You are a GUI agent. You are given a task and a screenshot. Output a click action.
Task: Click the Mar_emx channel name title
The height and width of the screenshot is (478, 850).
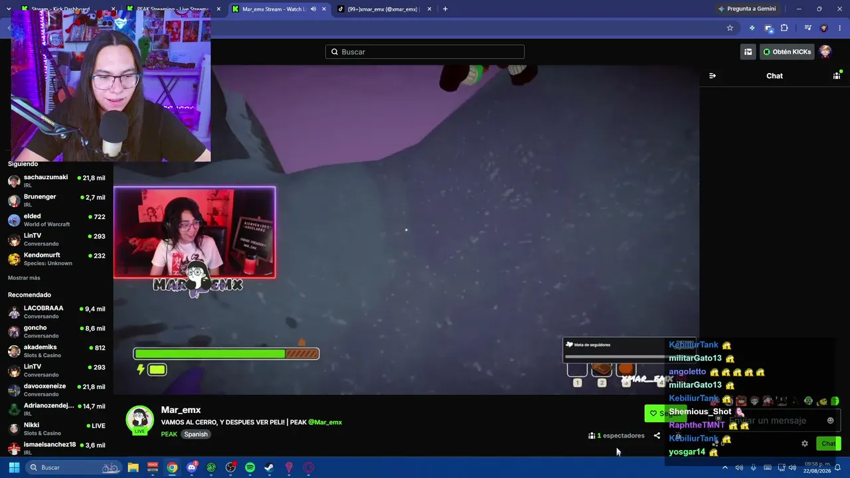[x=181, y=410]
